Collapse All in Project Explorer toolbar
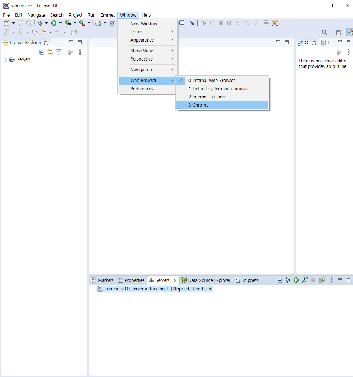 pos(42,52)
